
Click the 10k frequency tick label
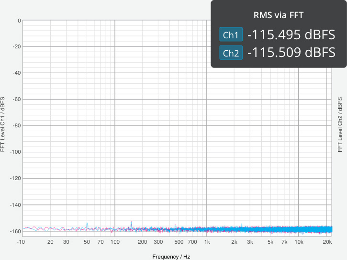[x=298, y=242]
